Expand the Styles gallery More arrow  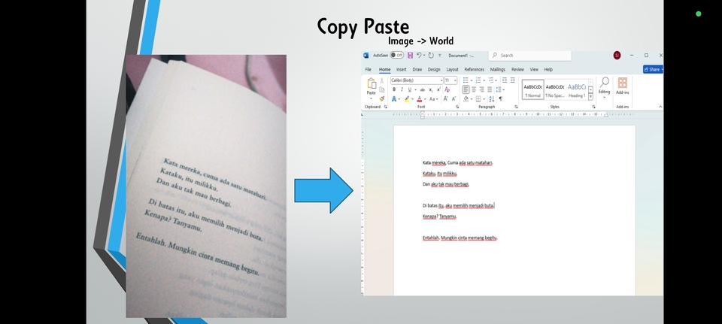[x=591, y=97]
